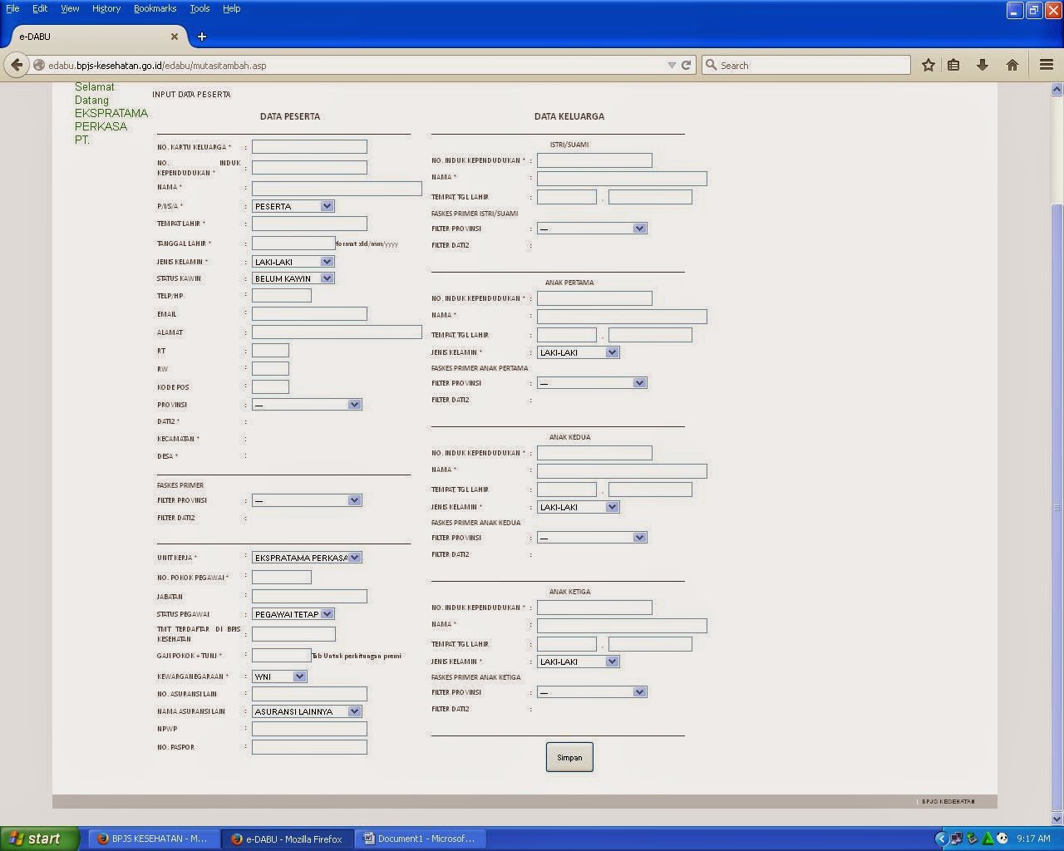Bookmark this page with the star icon
The image size is (1064, 851).
pos(929,65)
